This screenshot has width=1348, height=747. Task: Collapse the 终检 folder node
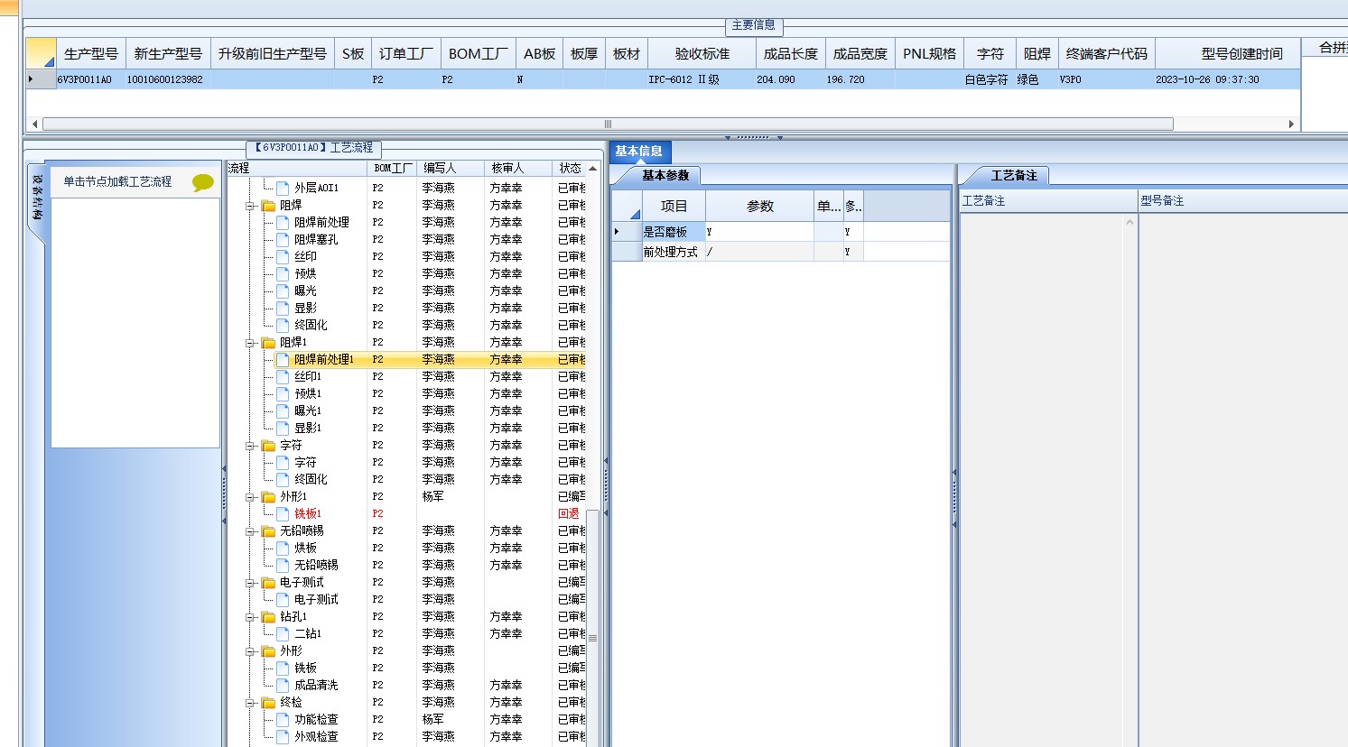tap(250, 703)
